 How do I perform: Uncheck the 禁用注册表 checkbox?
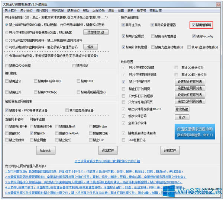click(x=124, y=25)
